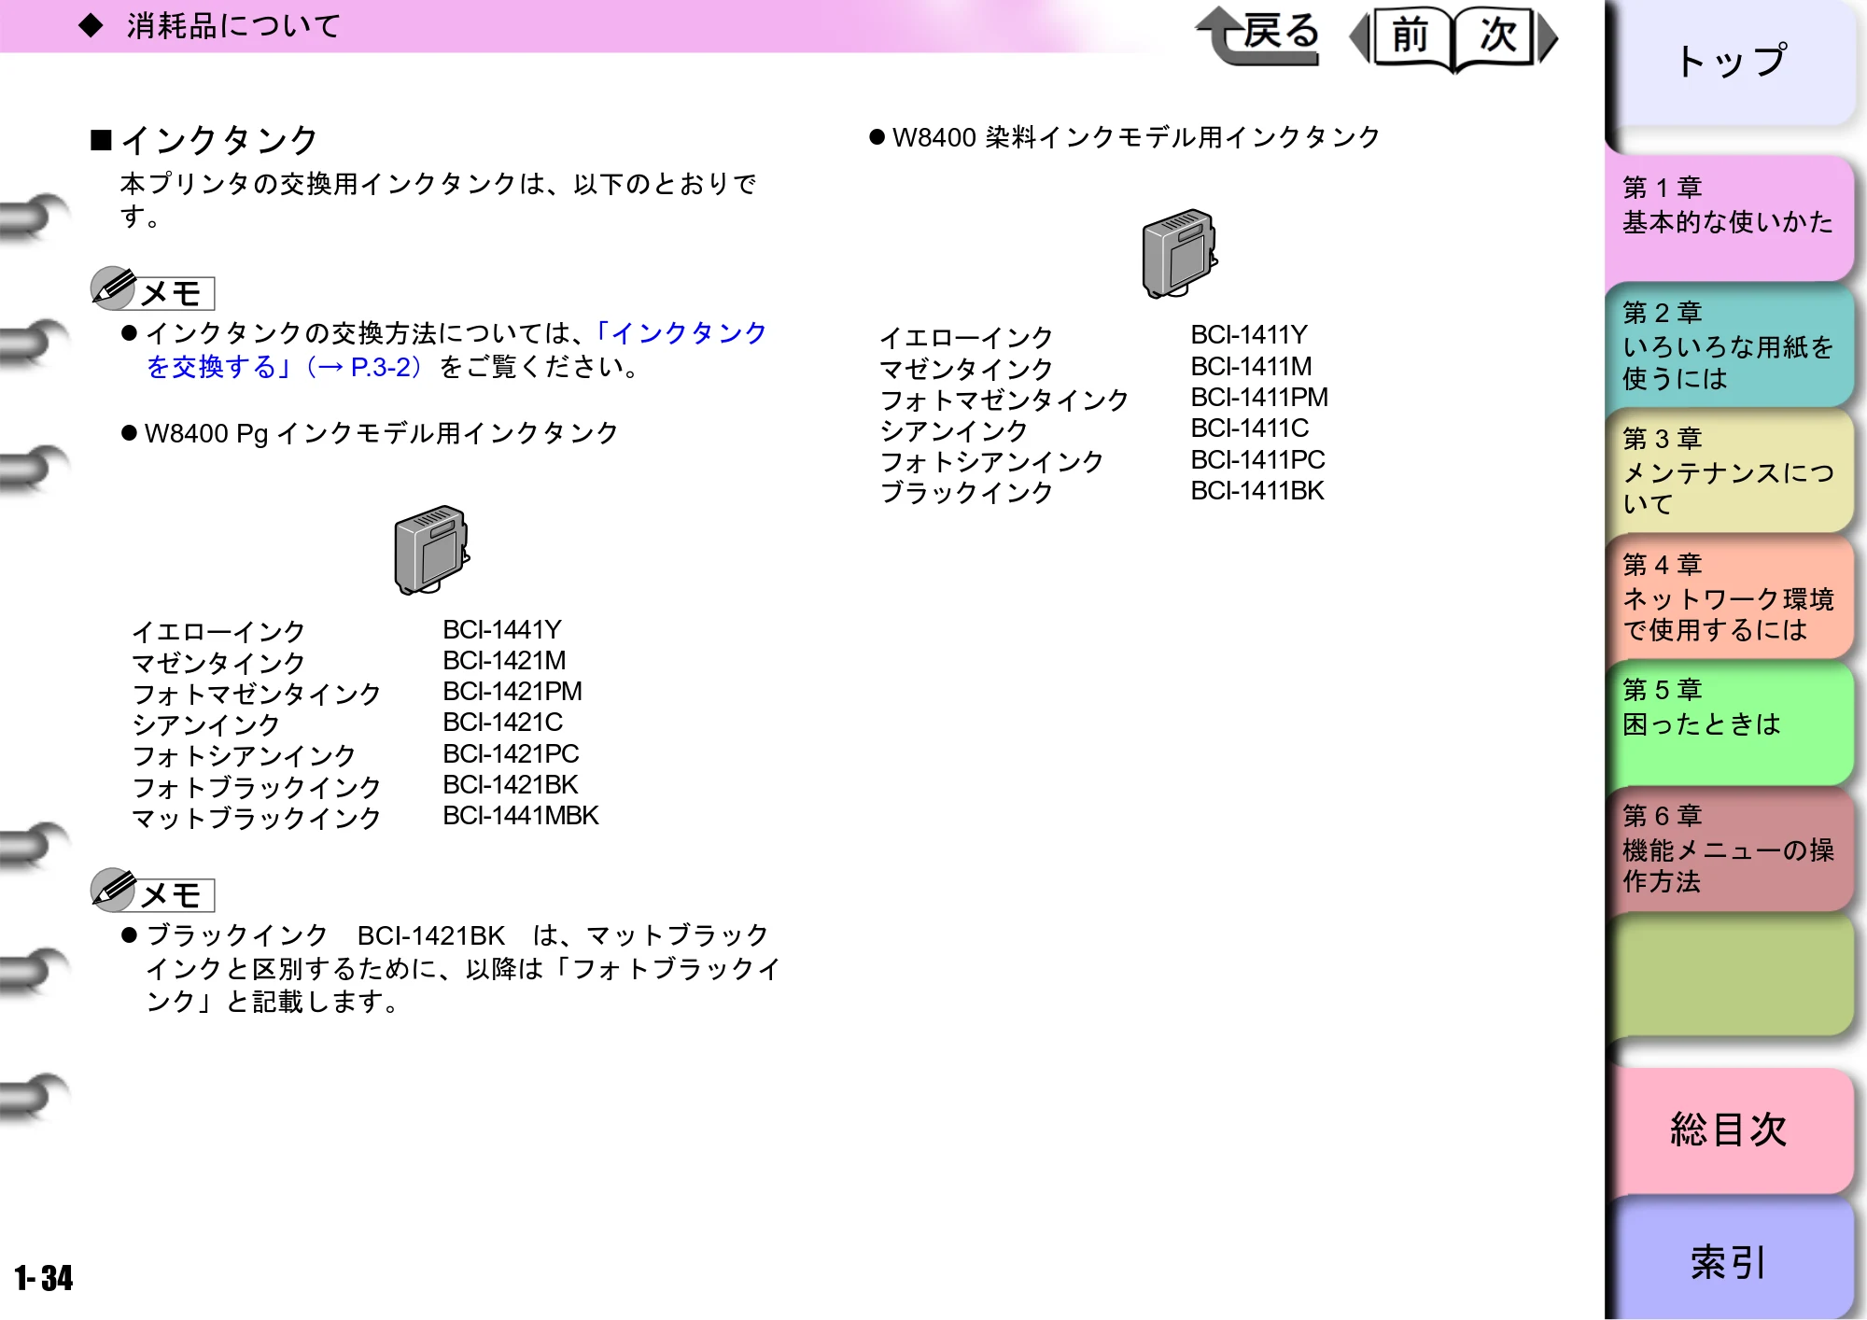
Task: Click the page number 1-34
Action: coord(44,1278)
